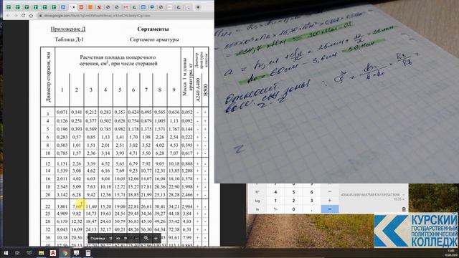This screenshot has height=258, width=459.
Task: Click the calculator equals button
Action: pyautogui.click(x=330, y=209)
